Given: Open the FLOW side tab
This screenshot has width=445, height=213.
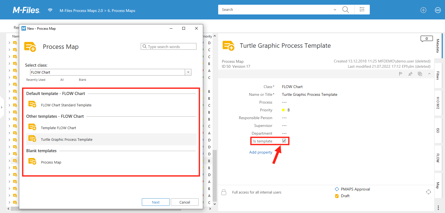Looking at the screenshot, I should point(438,158).
